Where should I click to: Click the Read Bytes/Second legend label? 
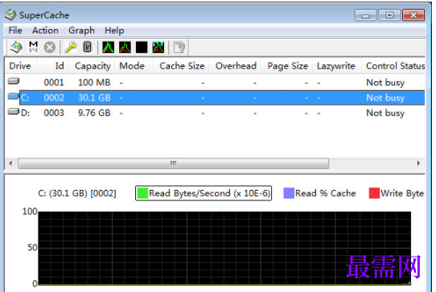[x=209, y=194]
